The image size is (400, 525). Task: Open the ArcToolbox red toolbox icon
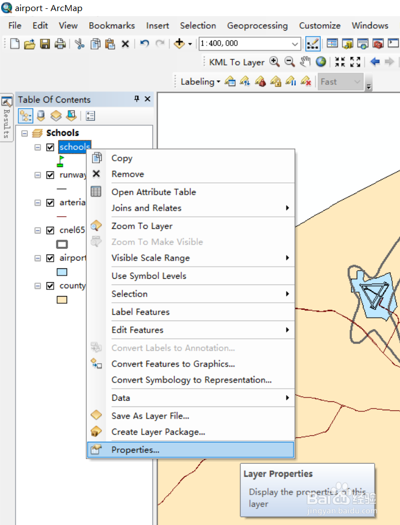(378, 44)
